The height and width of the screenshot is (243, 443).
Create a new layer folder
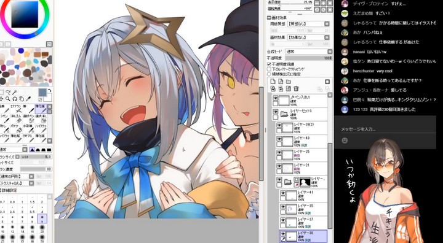coord(289,82)
